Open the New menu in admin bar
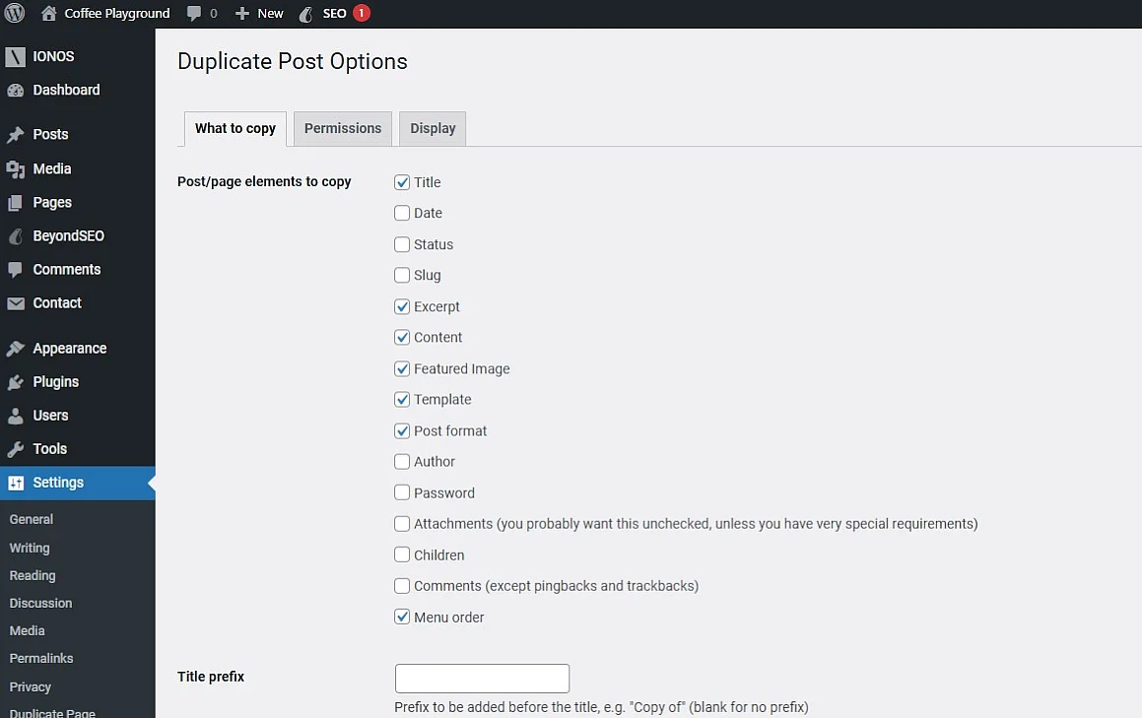The width and height of the screenshot is (1142, 718). [x=259, y=13]
